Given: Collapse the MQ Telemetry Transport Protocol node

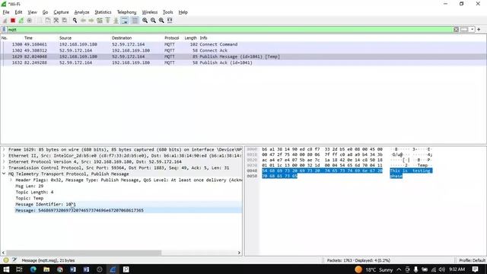Looking at the screenshot, I should point(4,174).
